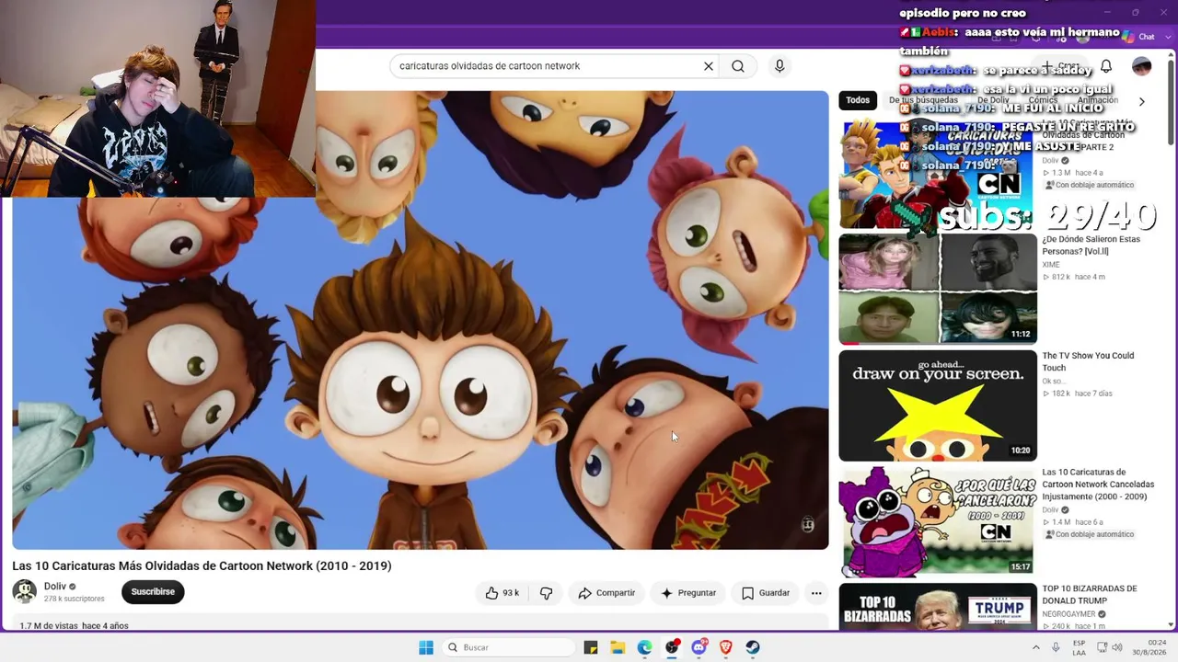Show more filter chips with arrow

1142,101
